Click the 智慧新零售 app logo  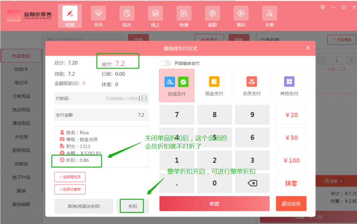pos(29,16)
